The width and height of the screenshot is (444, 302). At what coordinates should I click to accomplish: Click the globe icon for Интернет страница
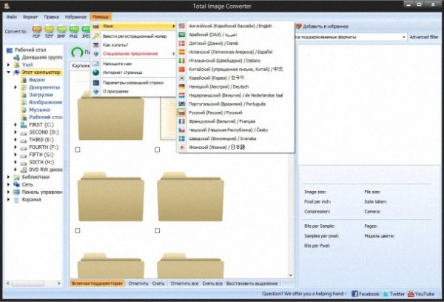(96, 73)
